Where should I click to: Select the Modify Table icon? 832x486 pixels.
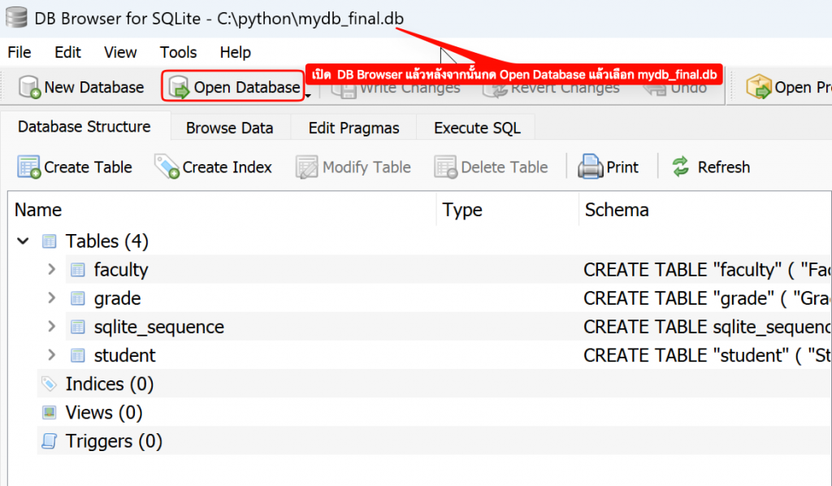307,167
